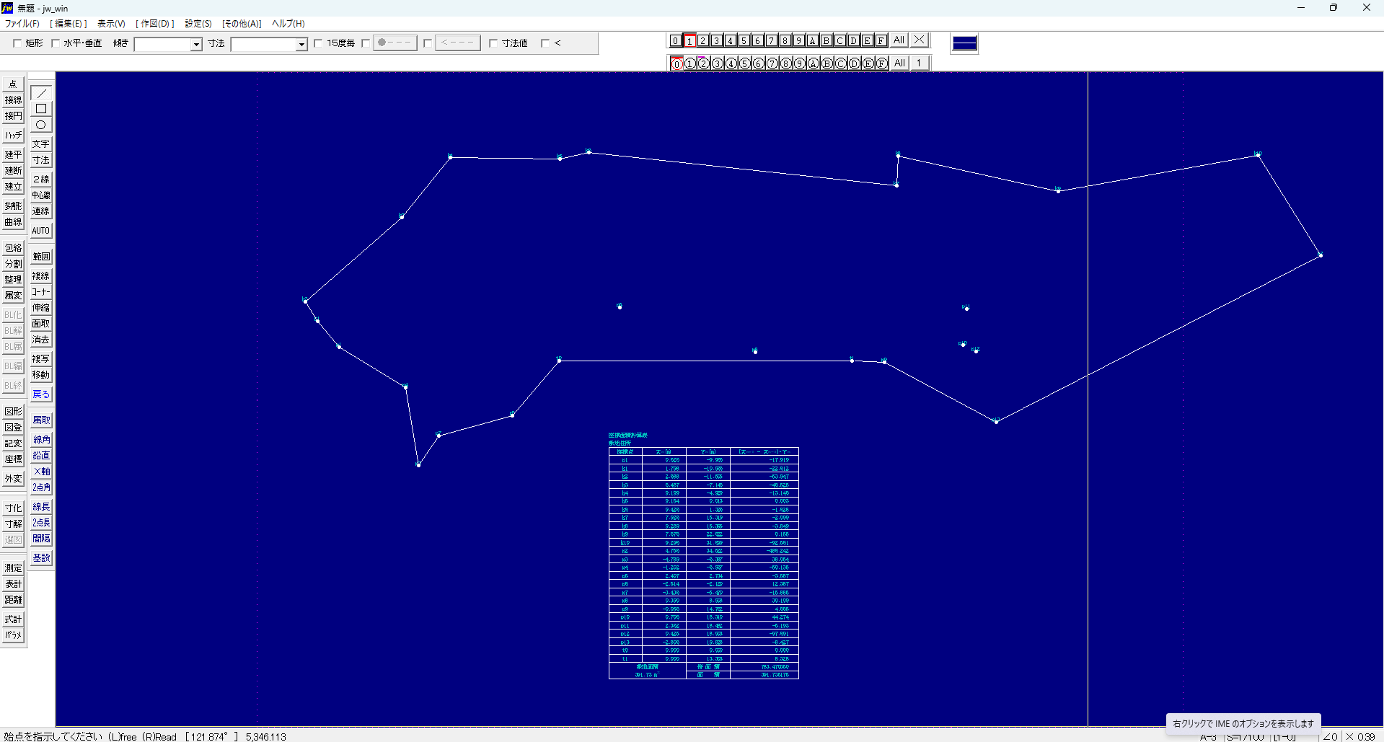Enable the 矩形 rectangle checkbox

point(17,43)
